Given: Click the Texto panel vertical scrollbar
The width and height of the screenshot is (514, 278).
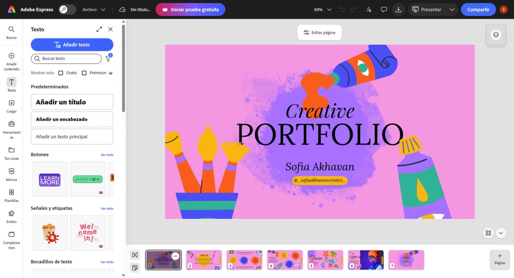Looking at the screenshot, I should (123, 68).
